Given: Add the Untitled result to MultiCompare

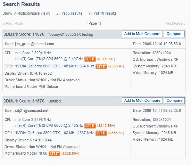Looking at the screenshot, I should (142, 100).
